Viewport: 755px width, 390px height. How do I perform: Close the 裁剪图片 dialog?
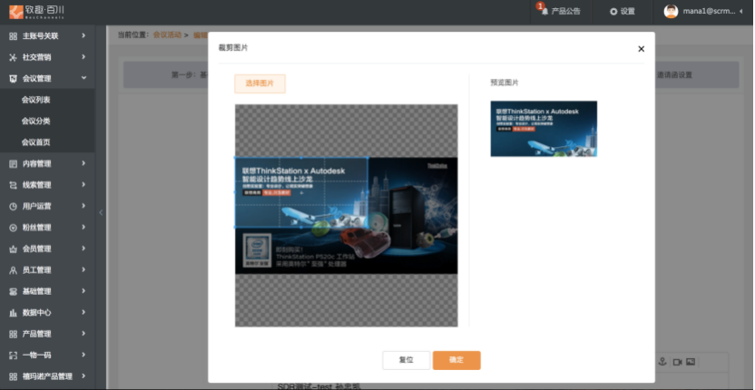tap(641, 49)
